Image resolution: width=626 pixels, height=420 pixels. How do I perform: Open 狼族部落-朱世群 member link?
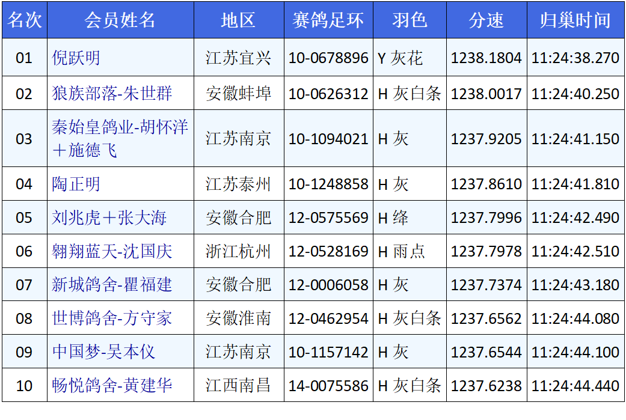(x=112, y=94)
